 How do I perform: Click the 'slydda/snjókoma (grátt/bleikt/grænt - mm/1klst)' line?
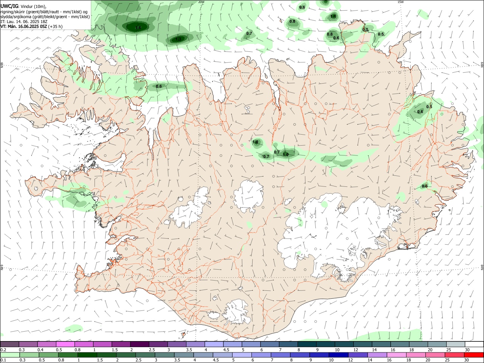pyautogui.click(x=45, y=16)
